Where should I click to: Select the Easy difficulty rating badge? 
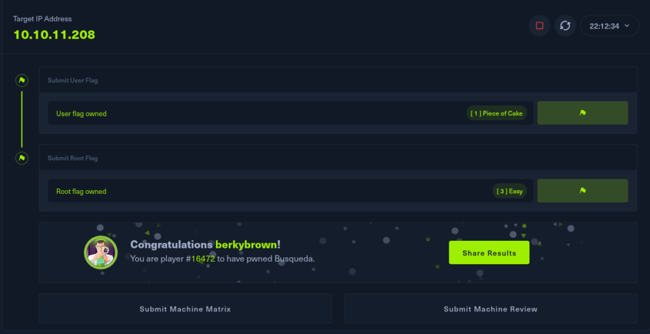[510, 191]
